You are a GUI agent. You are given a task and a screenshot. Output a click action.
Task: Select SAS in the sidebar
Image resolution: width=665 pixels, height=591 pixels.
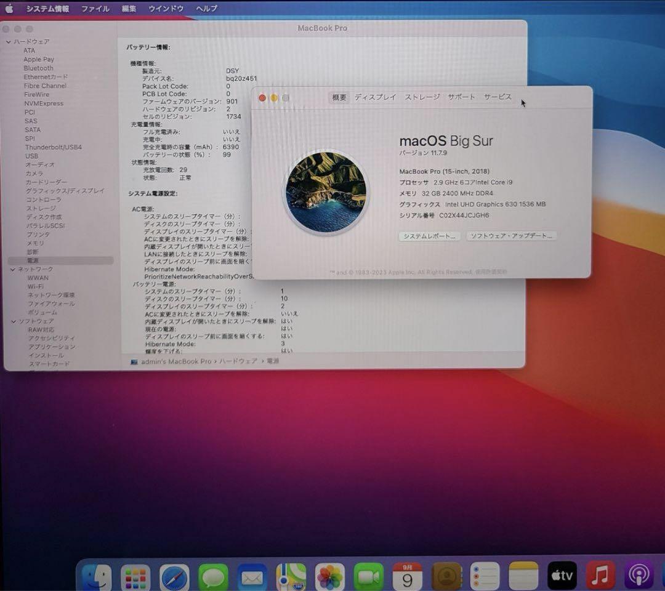coord(31,121)
